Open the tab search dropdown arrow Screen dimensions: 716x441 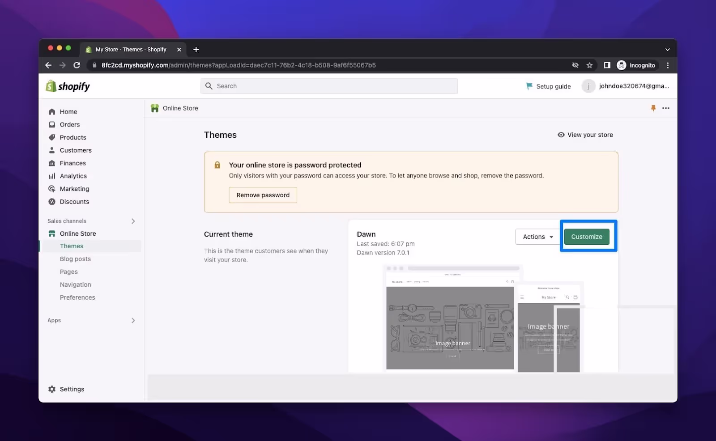point(667,50)
